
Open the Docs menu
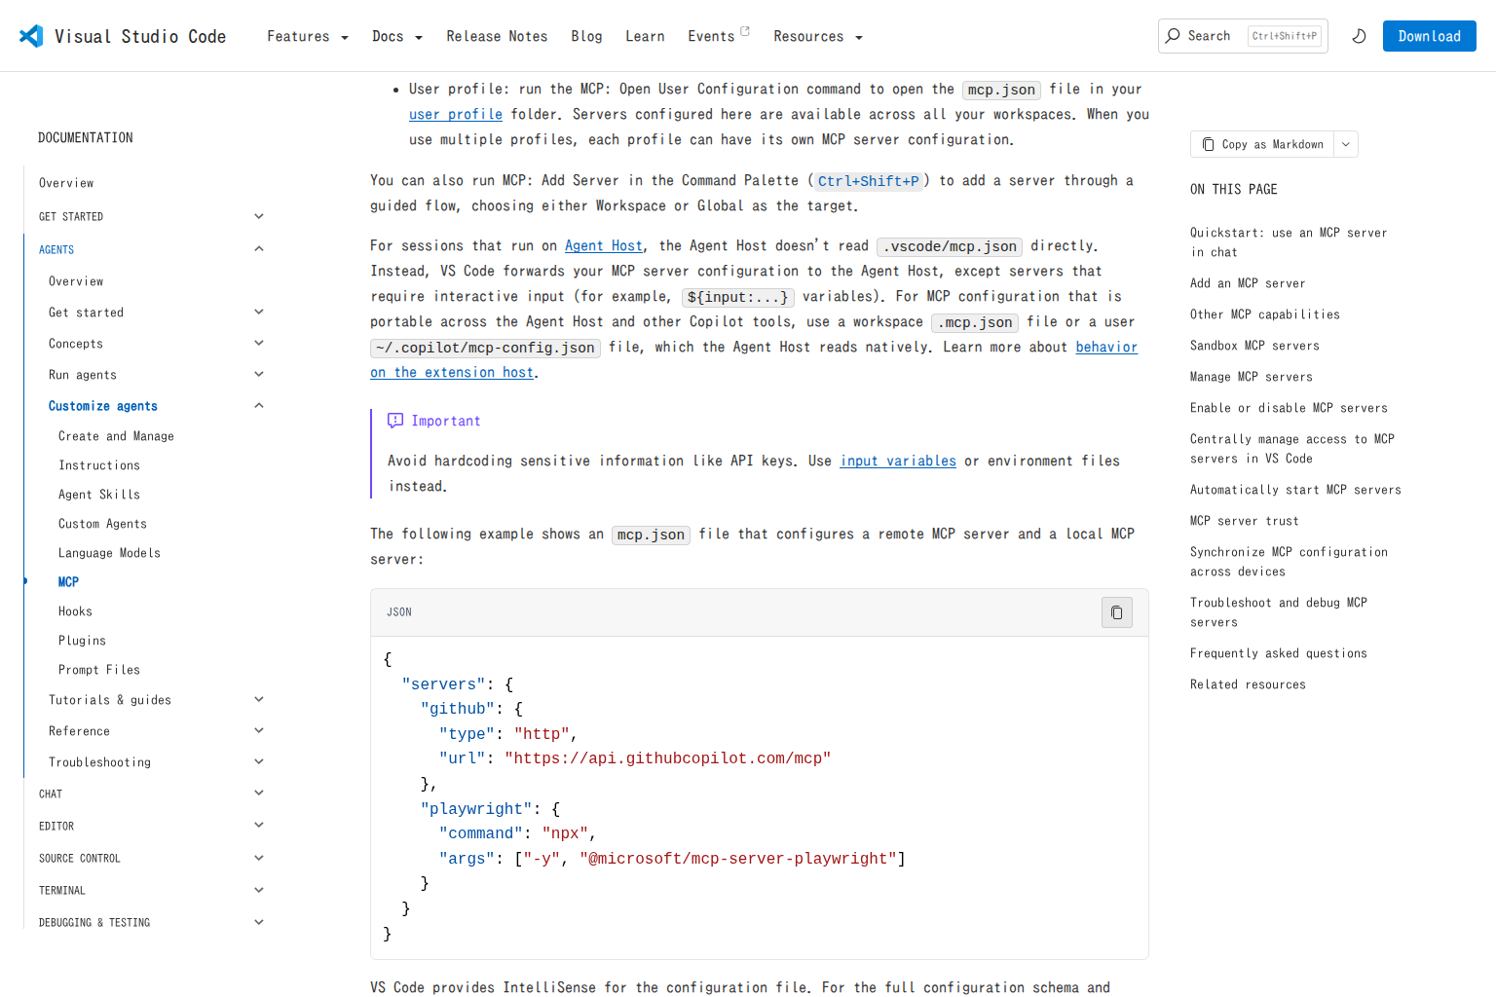396,36
